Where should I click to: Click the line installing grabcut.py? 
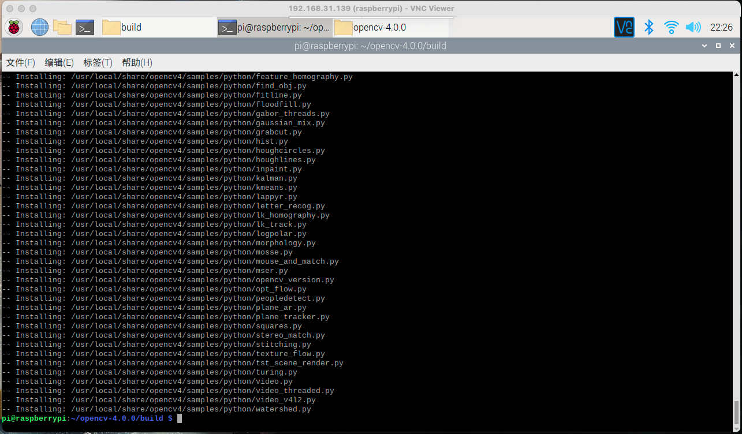pyautogui.click(x=152, y=132)
